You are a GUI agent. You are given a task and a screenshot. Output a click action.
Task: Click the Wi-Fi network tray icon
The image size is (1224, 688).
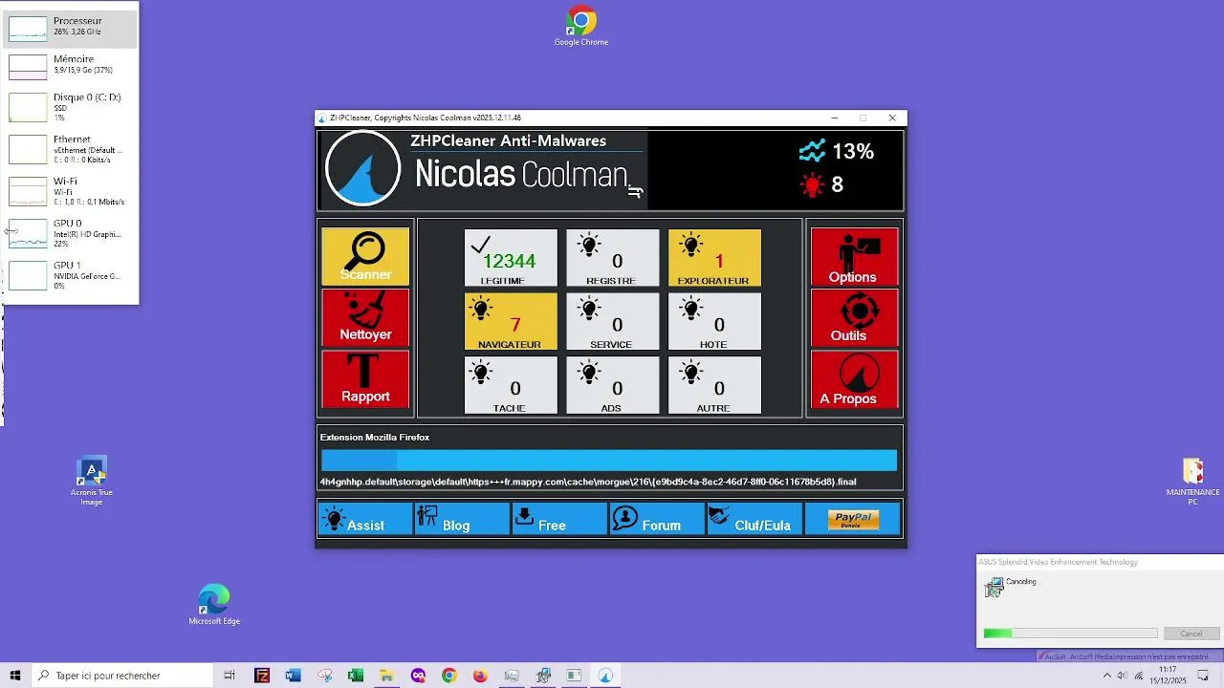(1139, 676)
